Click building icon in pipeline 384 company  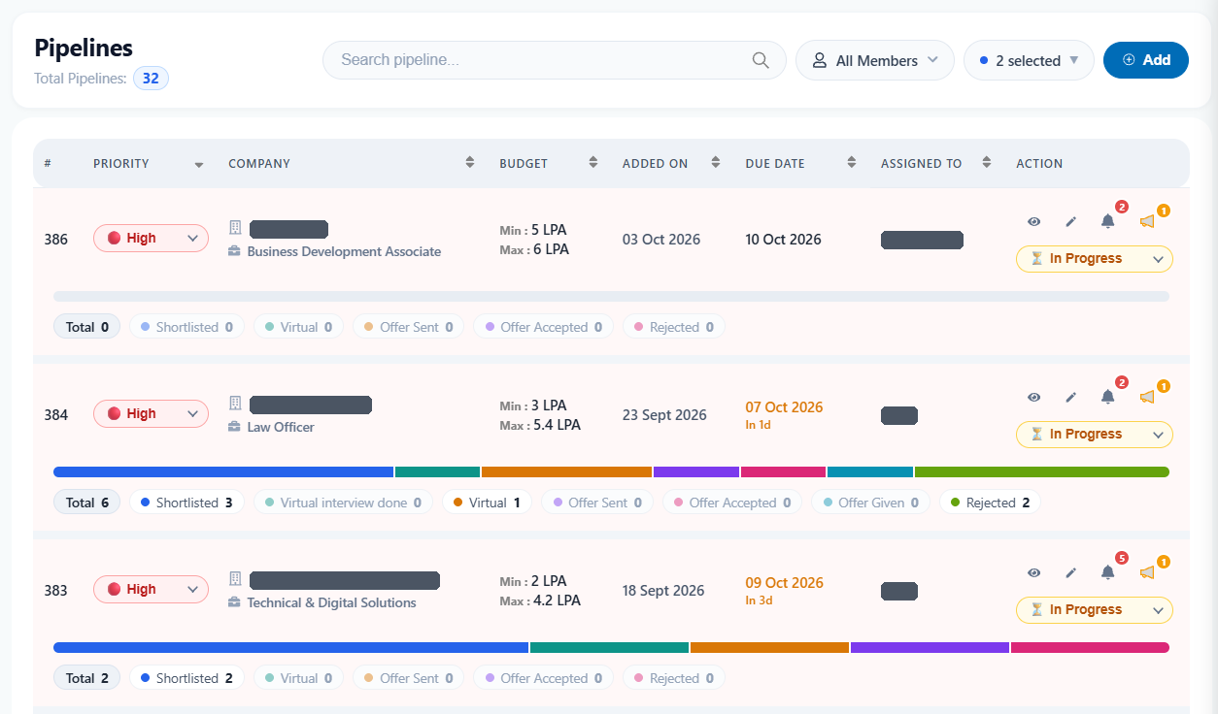(x=234, y=403)
